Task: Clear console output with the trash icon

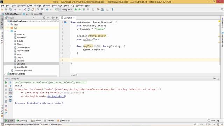Action: click(x=10, y=100)
